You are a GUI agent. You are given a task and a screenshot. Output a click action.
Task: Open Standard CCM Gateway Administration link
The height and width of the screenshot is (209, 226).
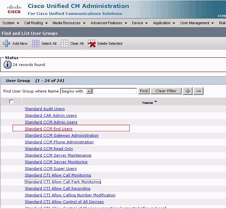(62, 135)
